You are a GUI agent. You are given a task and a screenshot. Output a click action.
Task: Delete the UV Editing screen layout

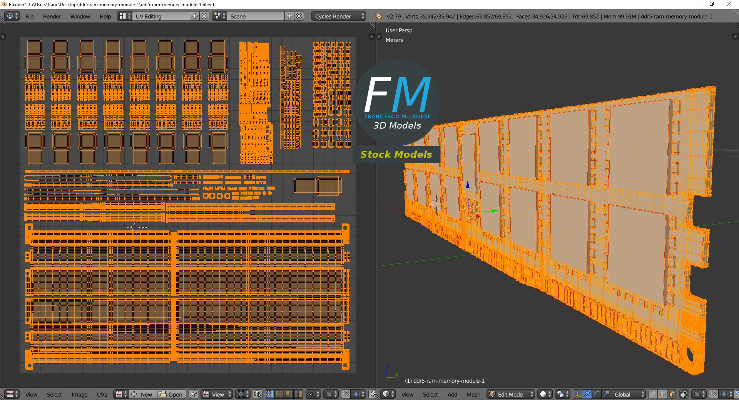tap(205, 16)
